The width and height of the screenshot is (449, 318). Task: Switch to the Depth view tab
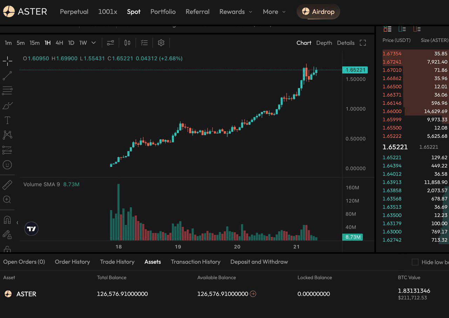pyautogui.click(x=324, y=43)
